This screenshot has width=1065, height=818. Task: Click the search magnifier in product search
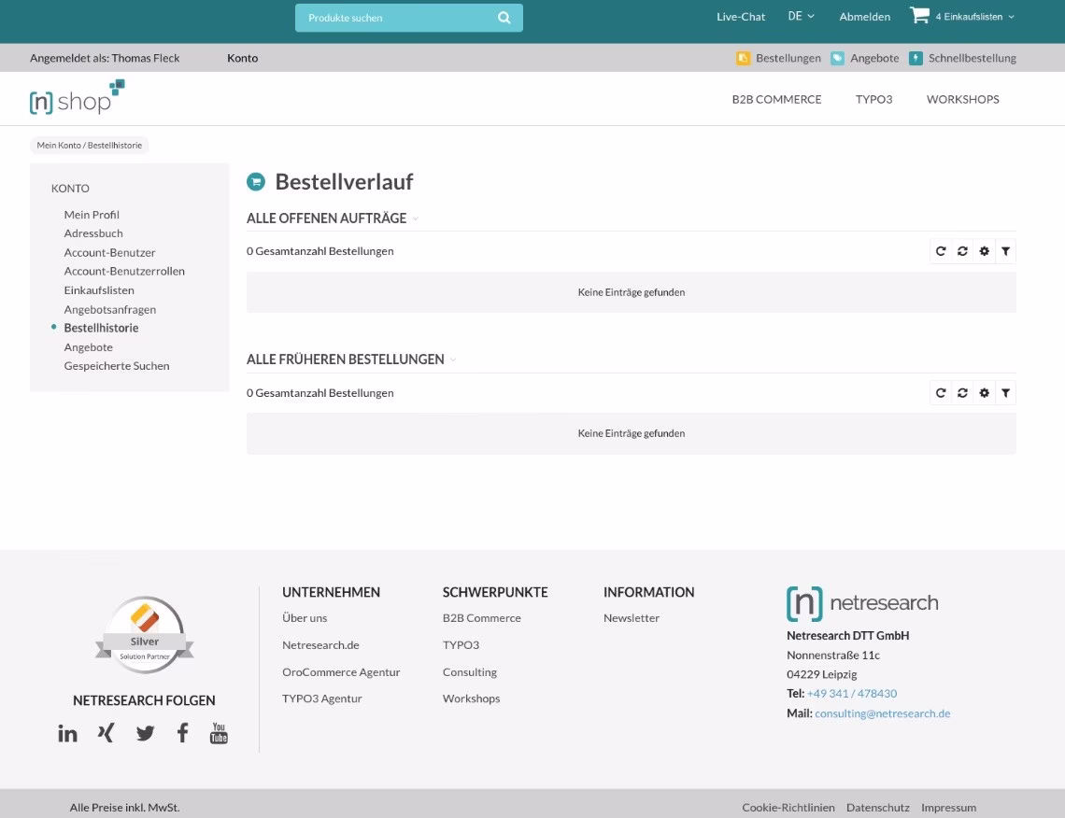[x=504, y=17]
